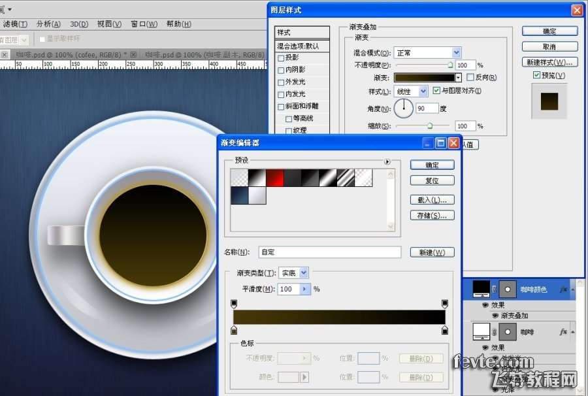
Task: Choose the red gradient preset
Action: [275, 178]
